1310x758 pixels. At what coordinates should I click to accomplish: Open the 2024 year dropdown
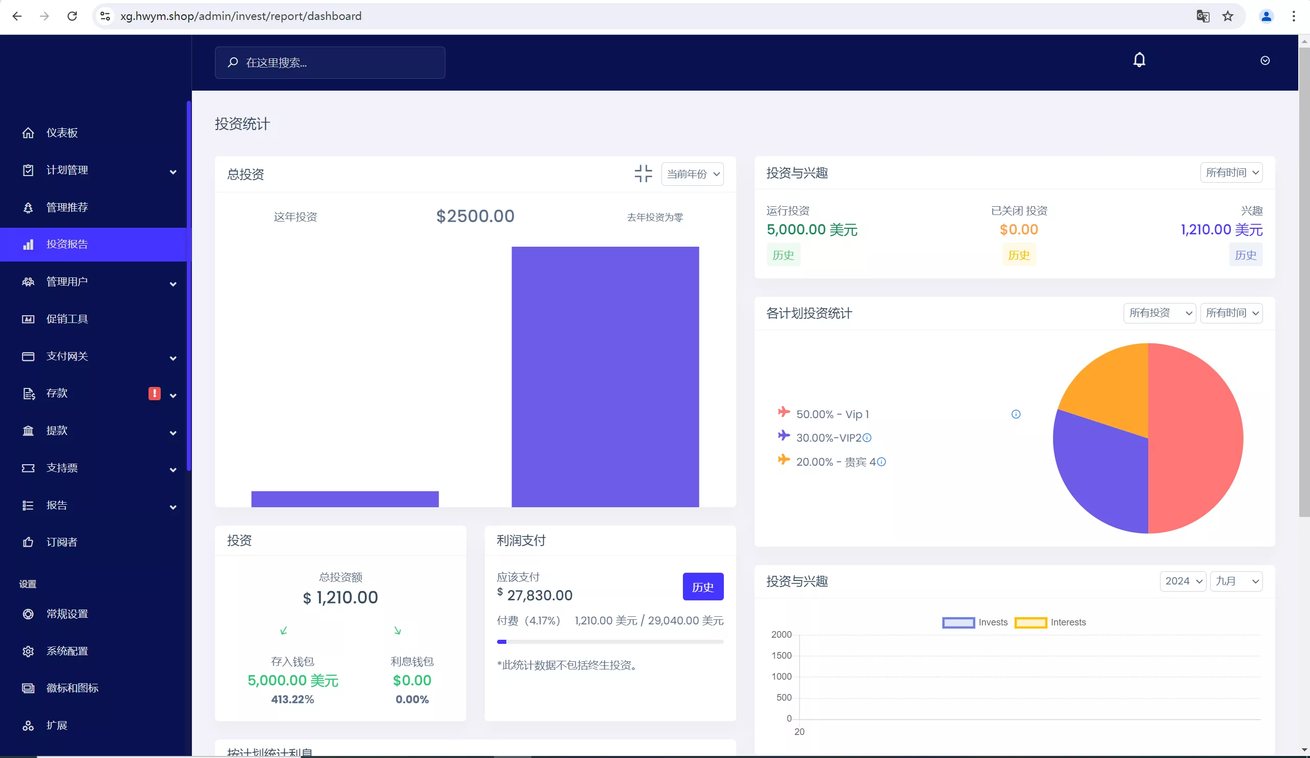(1183, 581)
